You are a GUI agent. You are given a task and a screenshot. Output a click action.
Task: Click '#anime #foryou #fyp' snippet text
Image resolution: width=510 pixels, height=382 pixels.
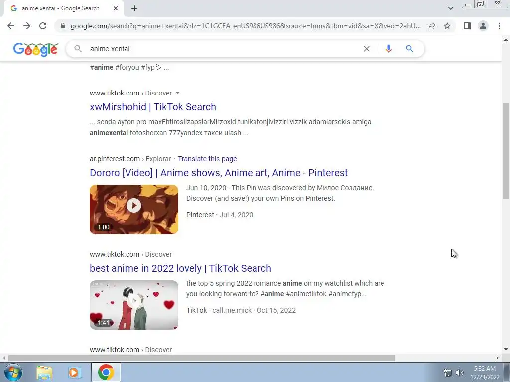(129, 67)
